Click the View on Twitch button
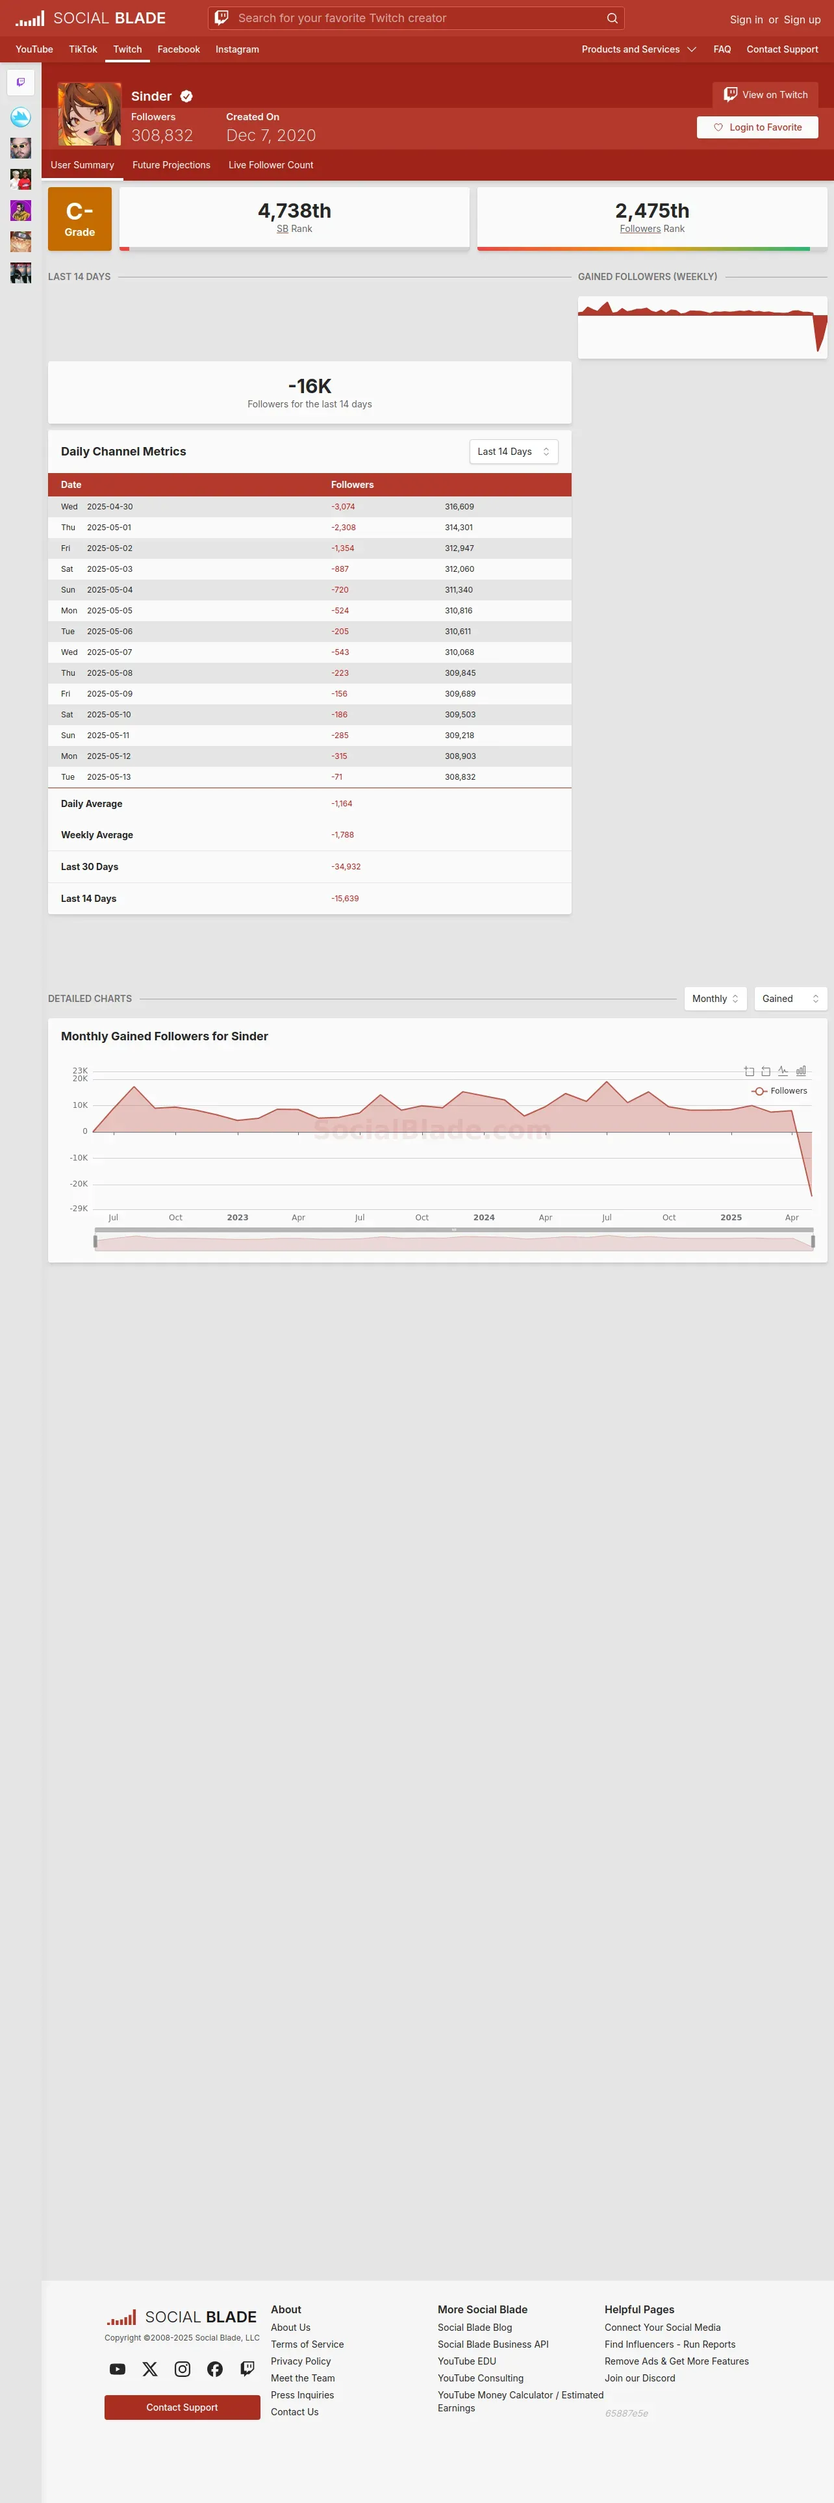Screen dimensions: 834x2503 [x=765, y=94]
